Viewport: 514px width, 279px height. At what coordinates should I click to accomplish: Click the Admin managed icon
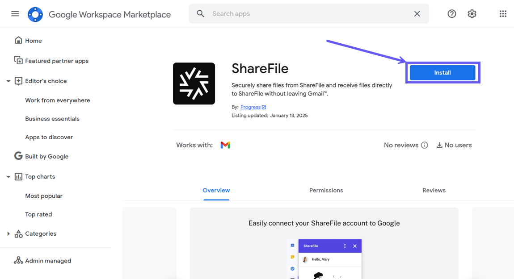(x=18, y=260)
